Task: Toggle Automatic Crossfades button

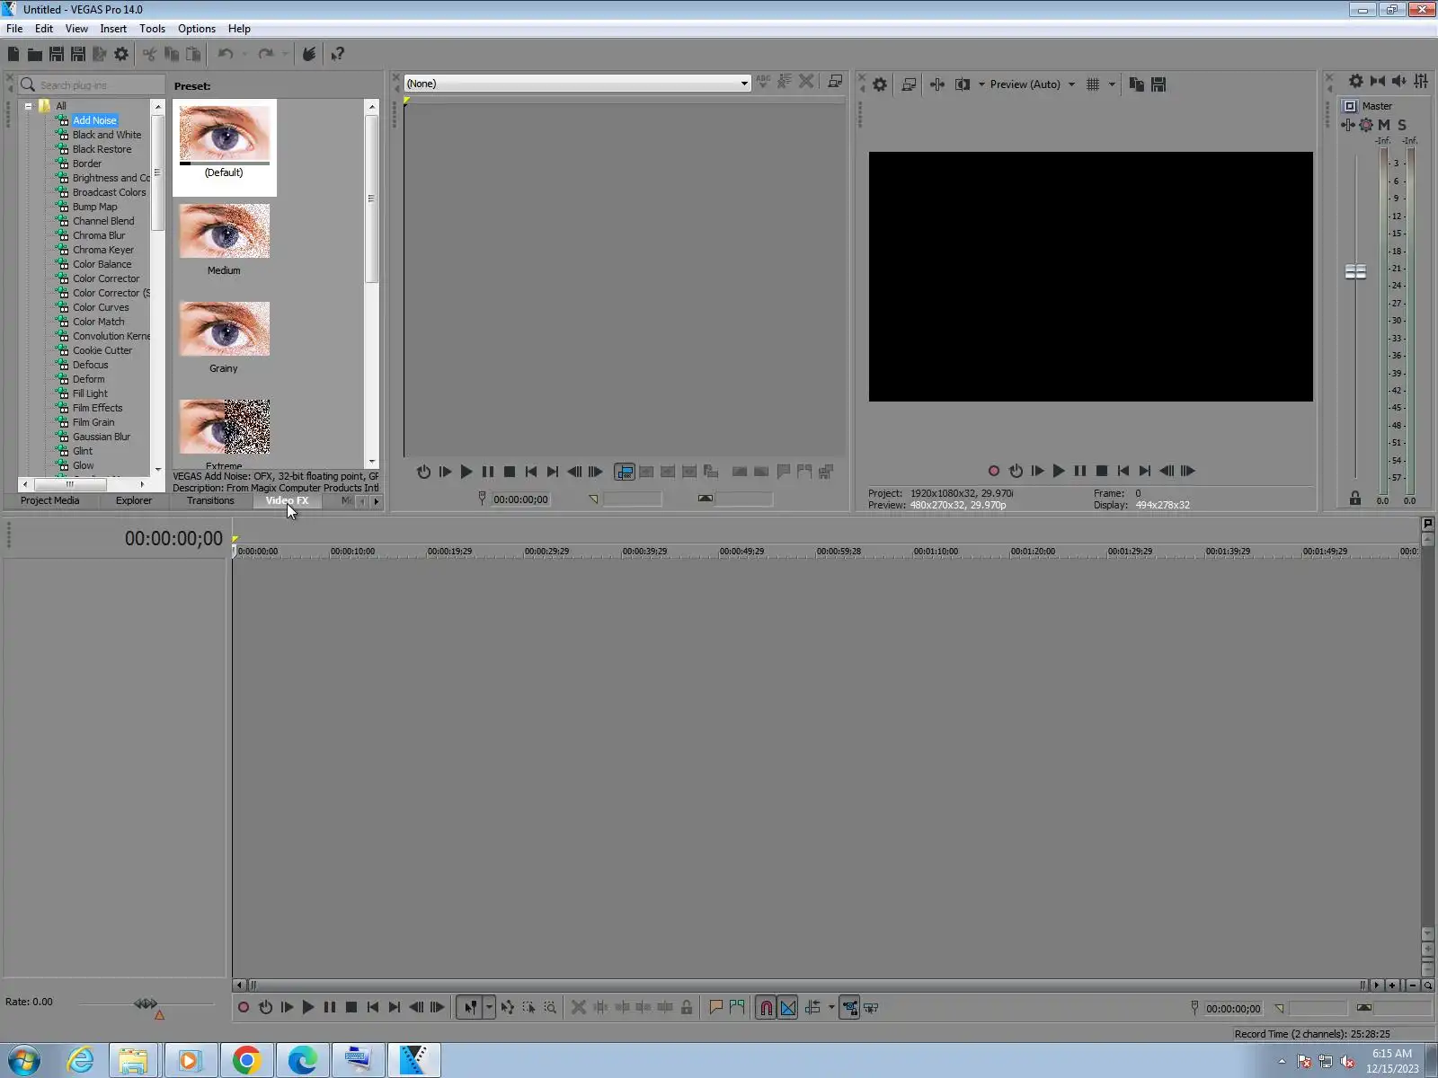Action: 788,1008
